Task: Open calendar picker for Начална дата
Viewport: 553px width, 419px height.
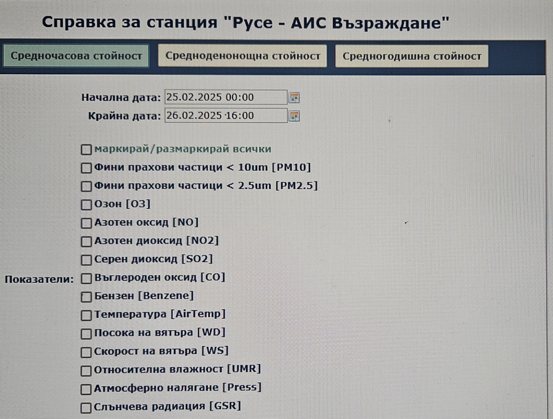Action: coord(294,98)
